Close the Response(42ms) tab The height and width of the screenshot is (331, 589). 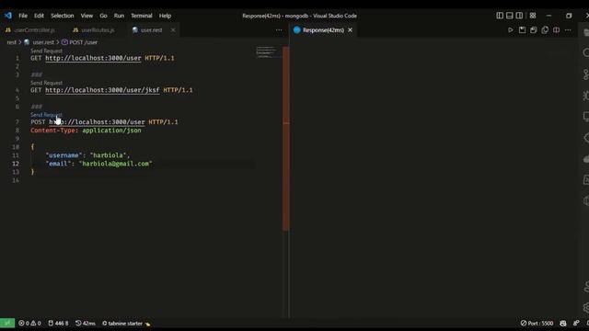(350, 30)
